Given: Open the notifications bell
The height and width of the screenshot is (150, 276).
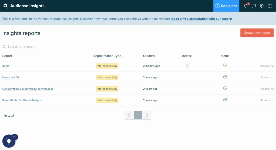Looking at the screenshot, I should click(x=246, y=6).
